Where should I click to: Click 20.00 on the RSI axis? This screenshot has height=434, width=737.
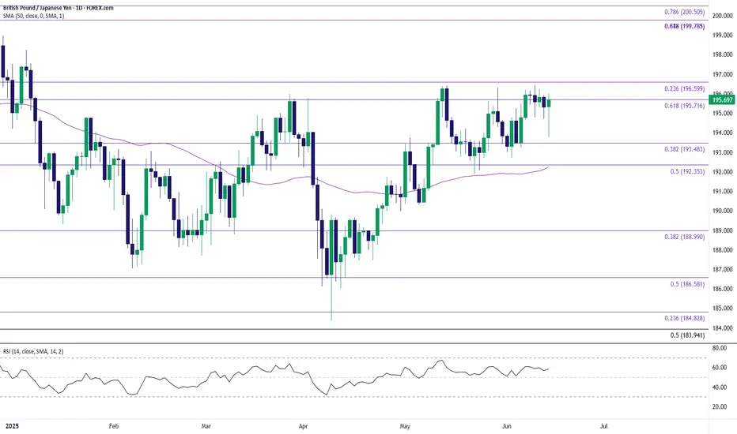[720, 407]
